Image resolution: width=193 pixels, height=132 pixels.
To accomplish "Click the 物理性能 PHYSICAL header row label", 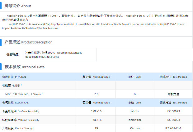I will pos(14,77).
